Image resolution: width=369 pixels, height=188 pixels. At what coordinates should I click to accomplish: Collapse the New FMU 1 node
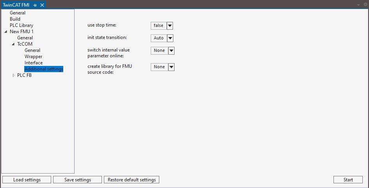pyautogui.click(x=5, y=32)
